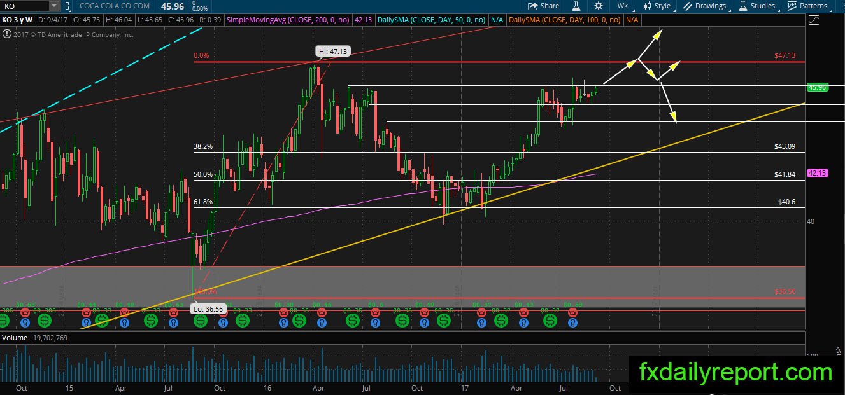845x395 pixels.
Task: Click the 19,702,769 volume value
Action: (x=49, y=338)
